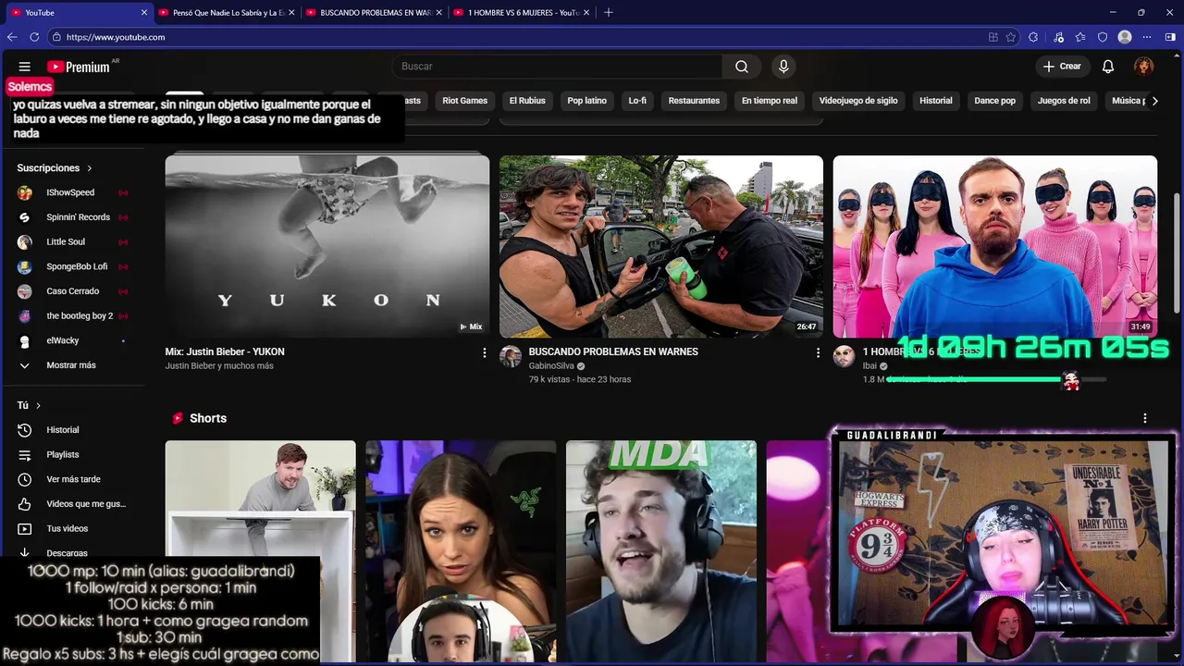Screen dimensions: 1184x666
Task: Open the YouTube hamburger guide menu
Action: [x=25, y=67]
